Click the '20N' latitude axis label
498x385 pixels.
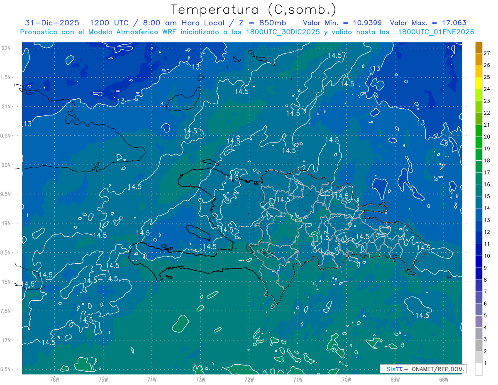[7, 165]
